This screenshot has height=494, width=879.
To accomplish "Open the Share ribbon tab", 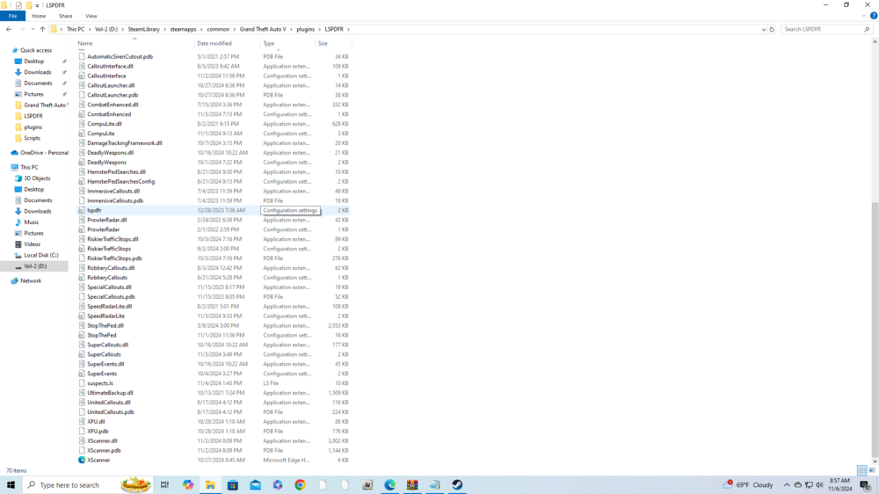I will pyautogui.click(x=66, y=16).
